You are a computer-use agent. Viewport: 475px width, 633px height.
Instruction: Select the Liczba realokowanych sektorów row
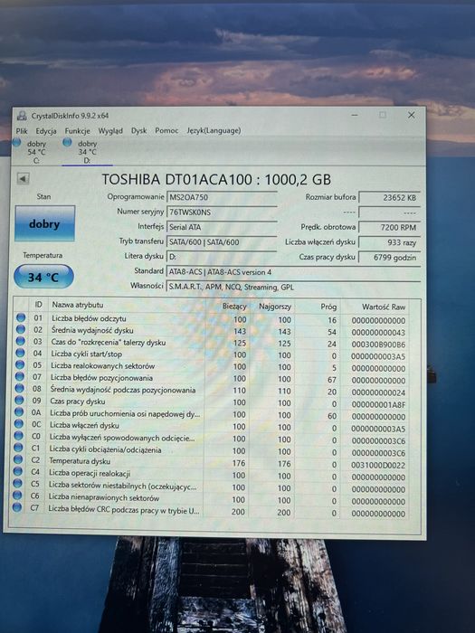211,366
